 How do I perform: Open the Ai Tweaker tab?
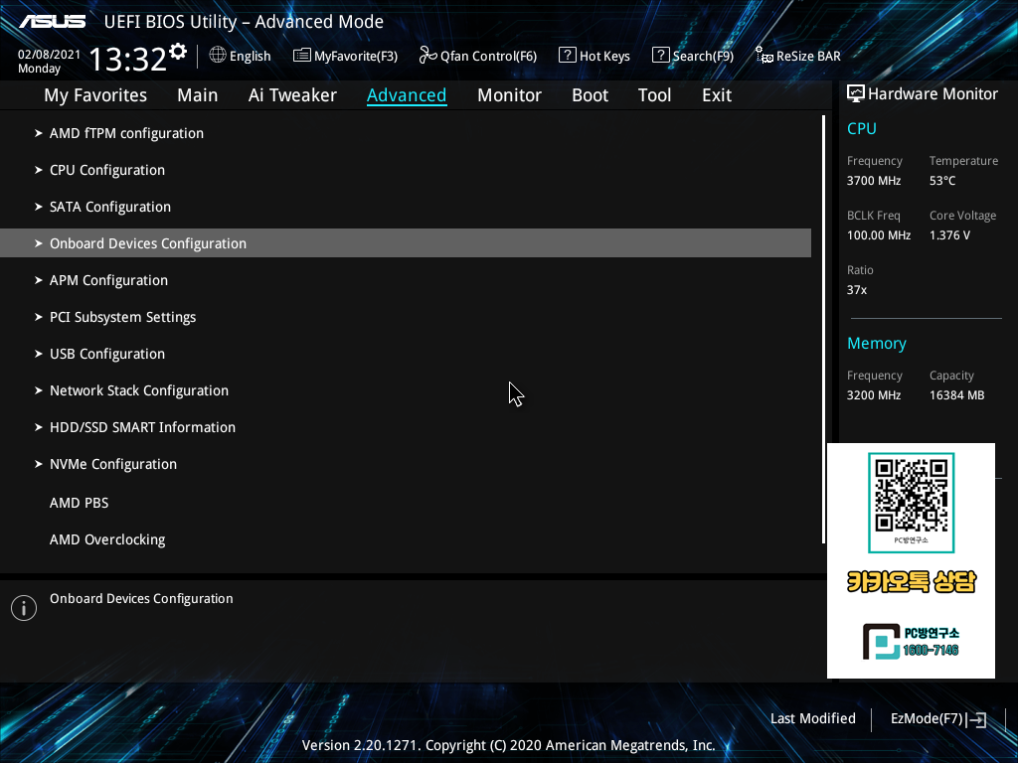(292, 95)
